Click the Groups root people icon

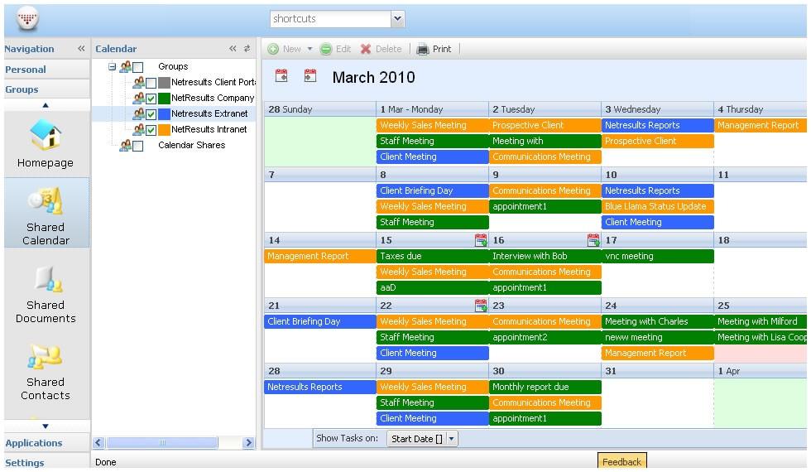click(x=125, y=67)
